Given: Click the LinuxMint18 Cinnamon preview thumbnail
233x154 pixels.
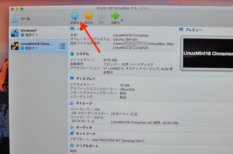Looking at the screenshot, I should coord(208,53).
